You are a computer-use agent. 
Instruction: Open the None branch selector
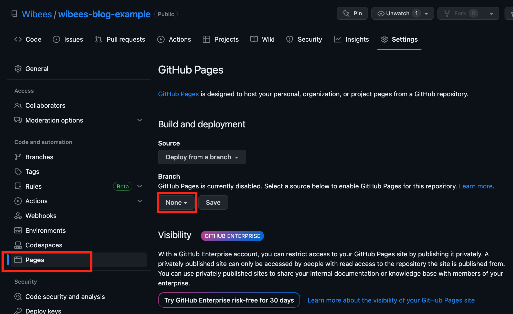[x=176, y=202]
